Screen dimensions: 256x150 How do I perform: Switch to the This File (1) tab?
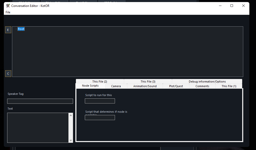[x=229, y=86]
